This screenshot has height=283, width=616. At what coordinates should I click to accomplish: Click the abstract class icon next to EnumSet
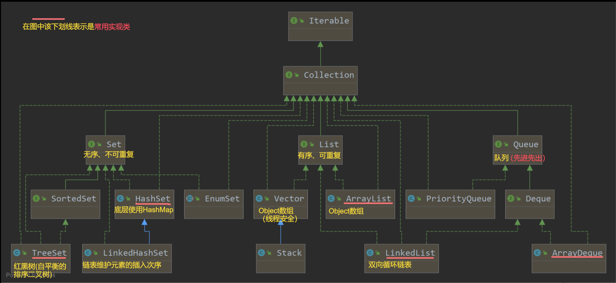[189, 198]
